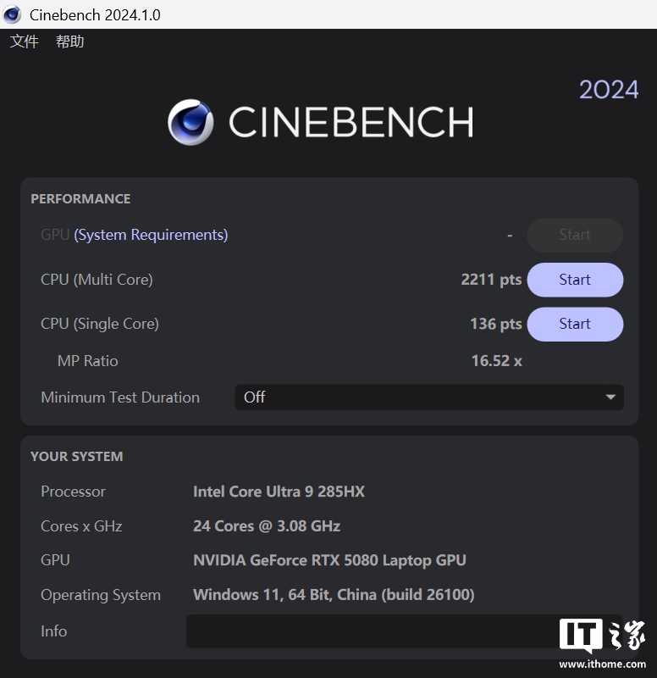This screenshot has width=657, height=678.
Task: Click the dropdown arrow next to Off
Action: coord(610,397)
